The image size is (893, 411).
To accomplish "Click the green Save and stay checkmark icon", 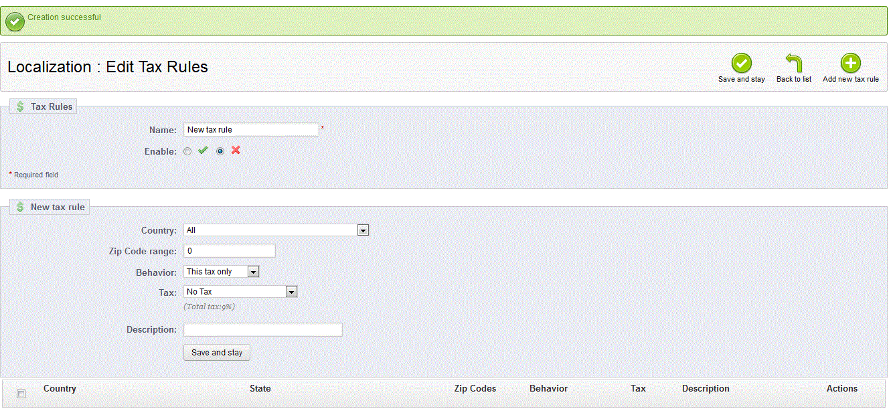I will pyautogui.click(x=741, y=64).
